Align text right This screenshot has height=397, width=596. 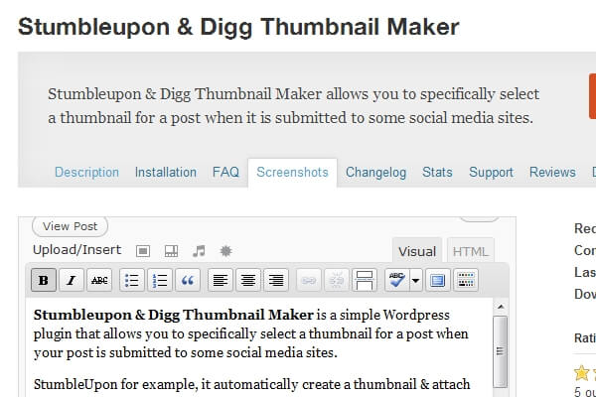(x=276, y=280)
